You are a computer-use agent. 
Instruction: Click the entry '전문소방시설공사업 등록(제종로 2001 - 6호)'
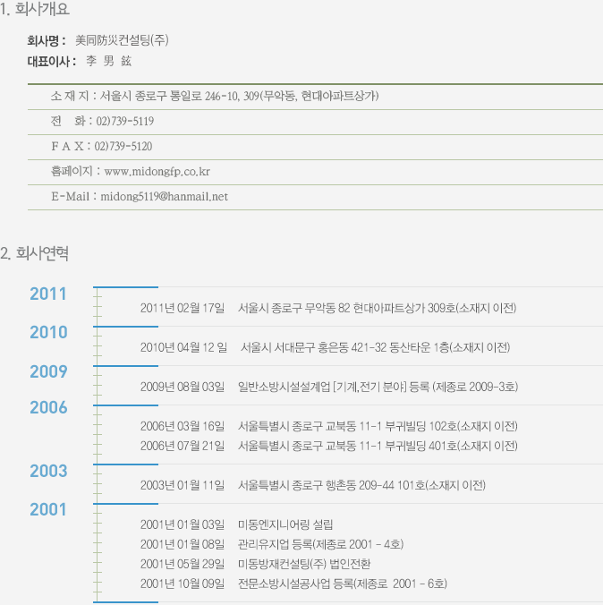(x=343, y=584)
